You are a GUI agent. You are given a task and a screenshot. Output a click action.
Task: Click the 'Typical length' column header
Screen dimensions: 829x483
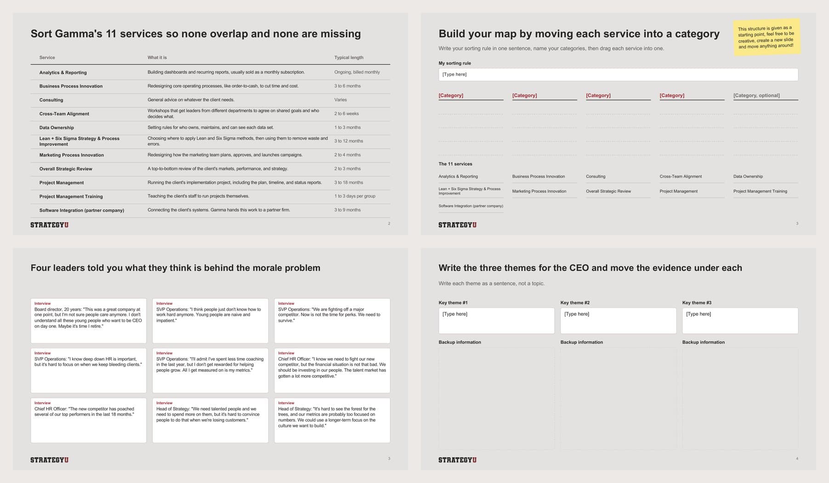tap(349, 57)
